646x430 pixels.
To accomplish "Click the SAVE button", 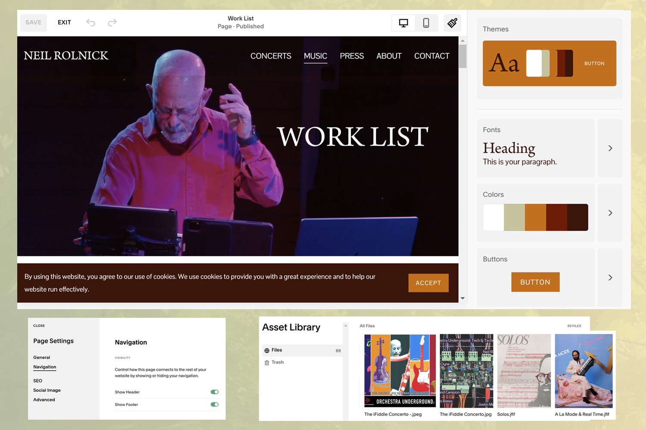I will (34, 22).
